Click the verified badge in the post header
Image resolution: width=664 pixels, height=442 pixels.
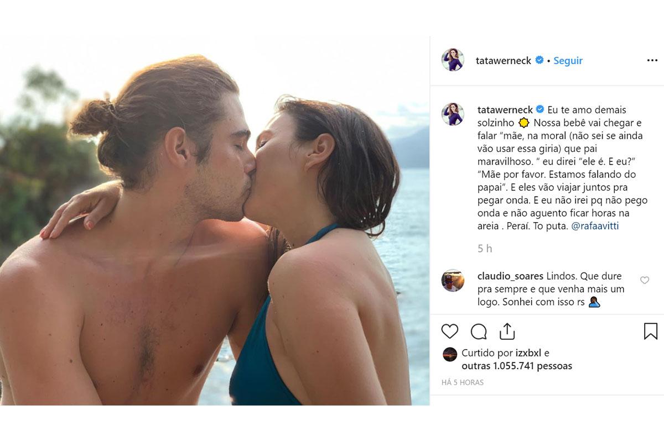539,60
